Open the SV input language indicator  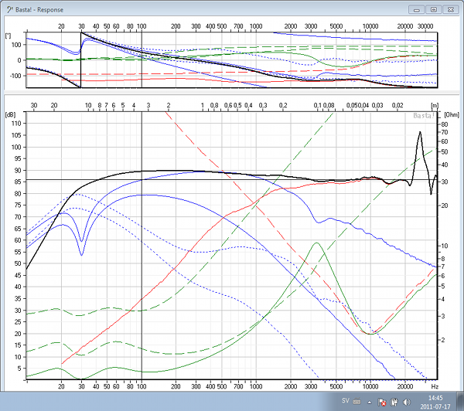(347, 402)
